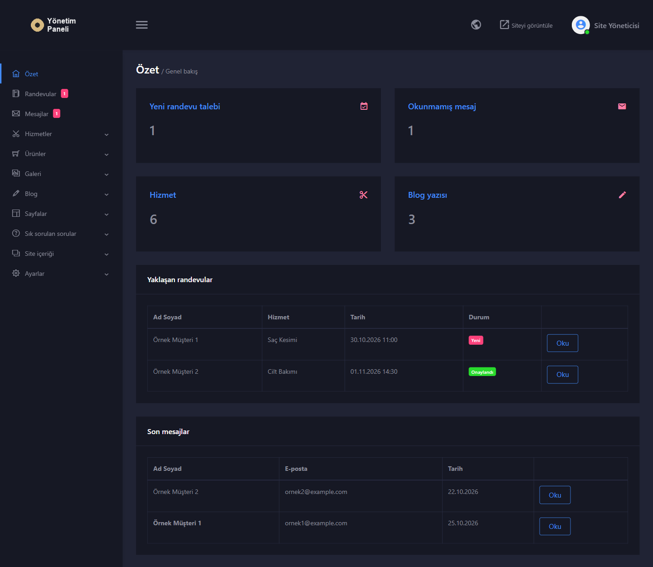
Task: Click the Site Yöneticisi user avatar
Action: (580, 25)
